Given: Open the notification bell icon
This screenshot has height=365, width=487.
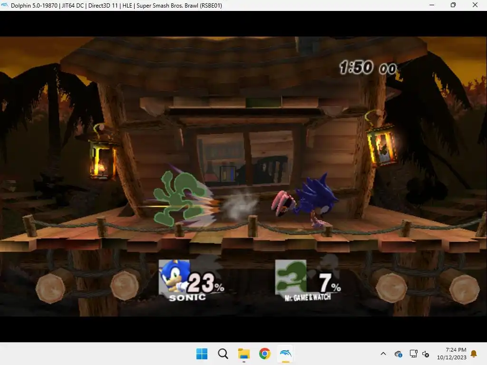Looking at the screenshot, I should coord(474,354).
